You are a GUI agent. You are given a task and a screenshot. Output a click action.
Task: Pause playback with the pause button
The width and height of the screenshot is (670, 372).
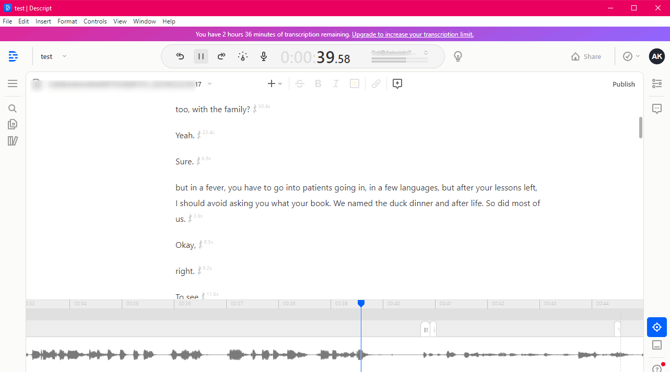[201, 56]
